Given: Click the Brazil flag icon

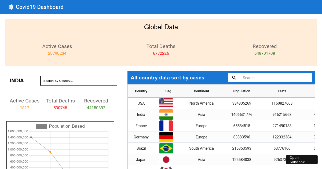Looking at the screenshot, I should pyautogui.click(x=166, y=148).
